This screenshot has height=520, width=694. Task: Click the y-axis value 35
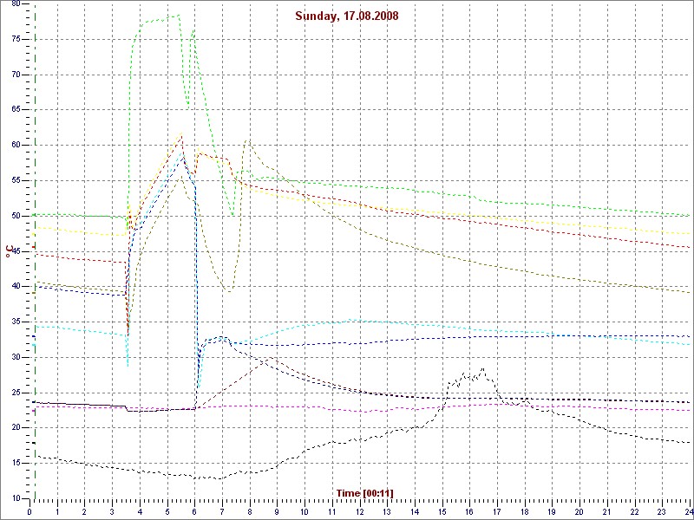[x=16, y=322]
